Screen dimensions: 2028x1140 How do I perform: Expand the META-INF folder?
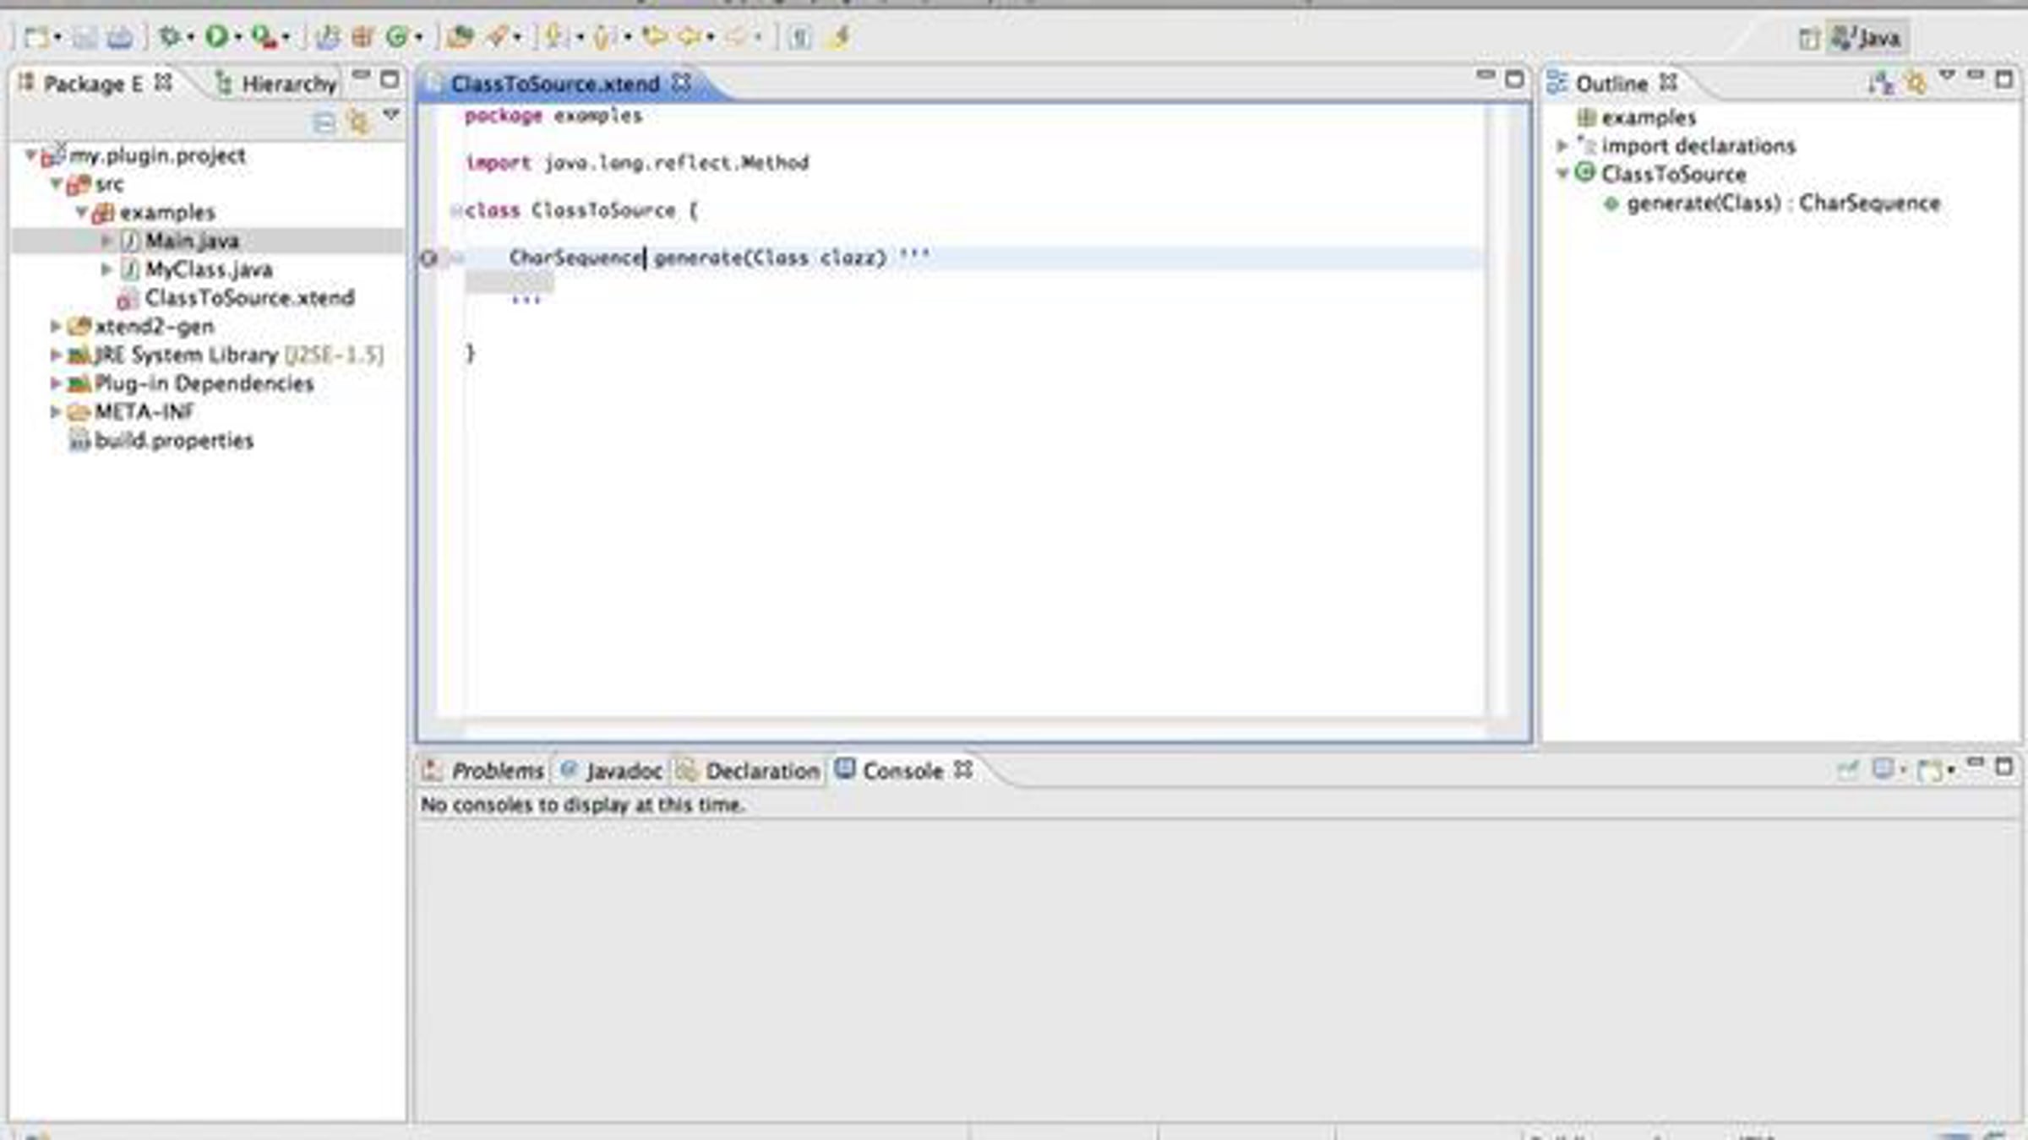tap(56, 412)
